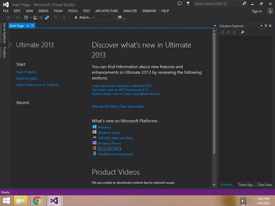The height and width of the screenshot is (206, 275).
Task: Select the Solution Explorer bottom tab
Action: click(x=227, y=185)
